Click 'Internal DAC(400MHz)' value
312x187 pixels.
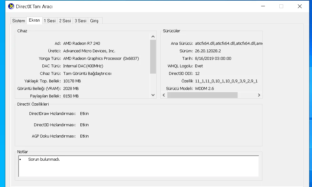[x=83, y=66]
